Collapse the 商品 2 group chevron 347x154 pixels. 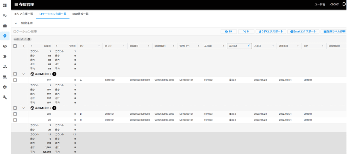click(x=24, y=74)
